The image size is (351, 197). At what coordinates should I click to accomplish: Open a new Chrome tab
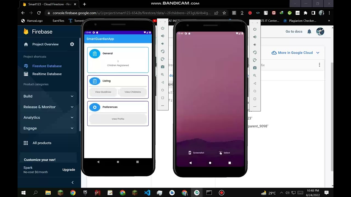[84, 4]
